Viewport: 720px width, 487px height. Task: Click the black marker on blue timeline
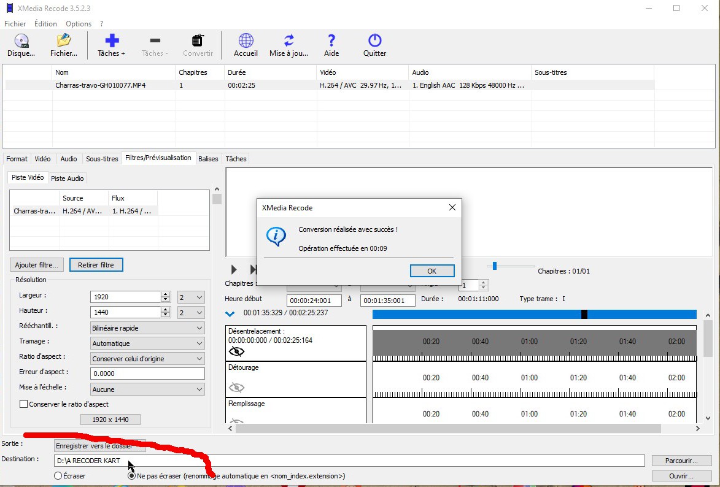(x=584, y=314)
